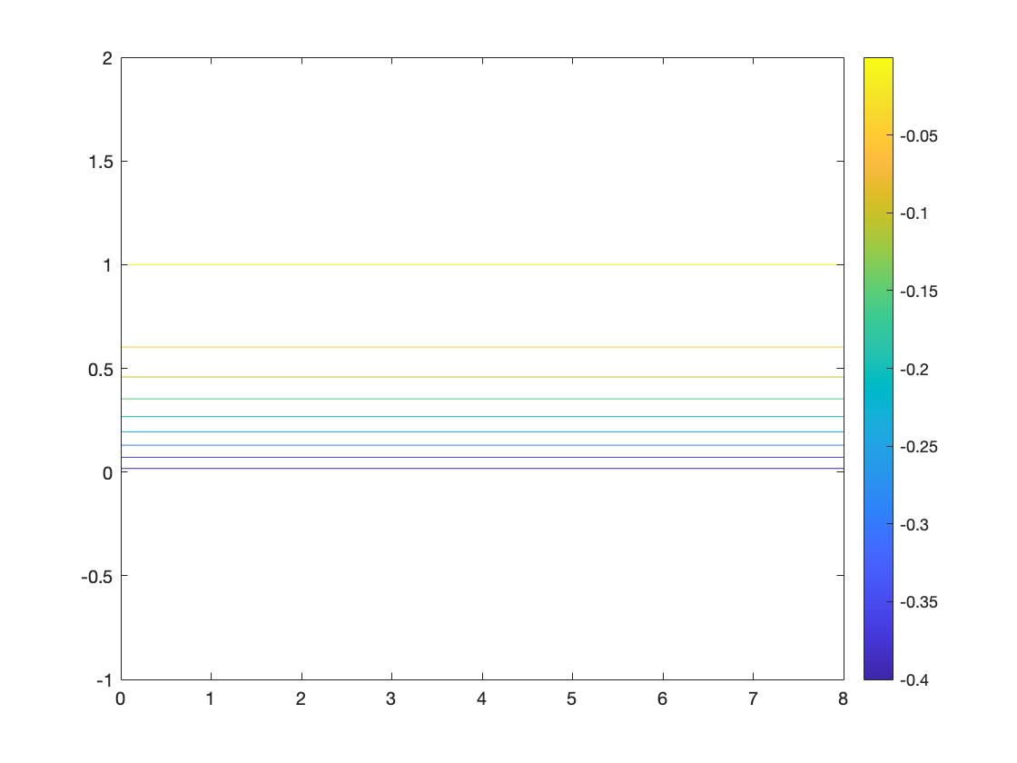Image resolution: width=1017 pixels, height=763 pixels.
Task: Click the yellow contour line at y=1
Action: pos(481,265)
